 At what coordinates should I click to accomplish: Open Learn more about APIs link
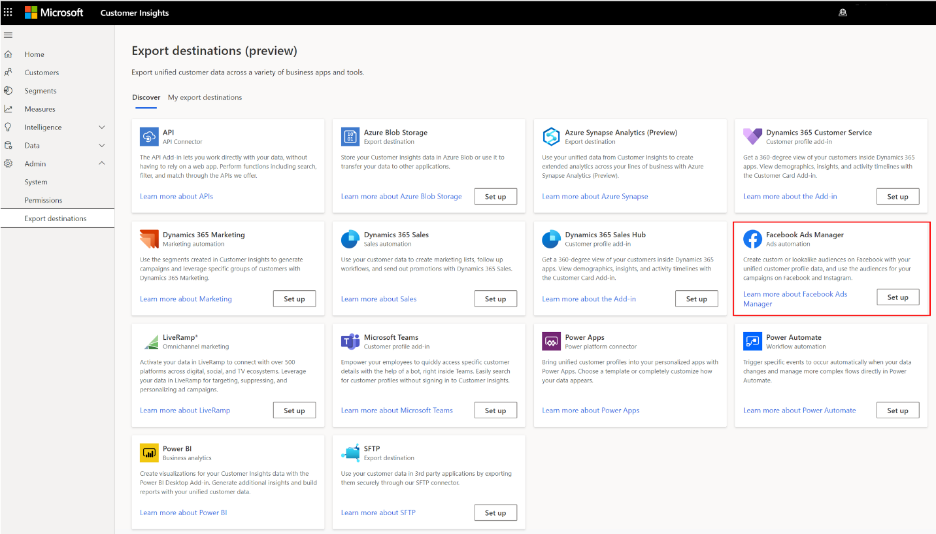(176, 196)
